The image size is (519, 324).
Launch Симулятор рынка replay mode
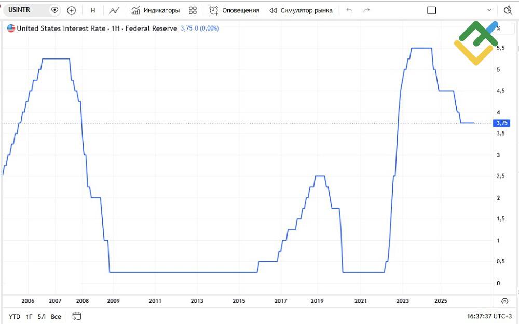(301, 10)
